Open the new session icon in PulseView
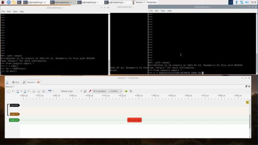The width and height of the screenshot is (258, 145). [x=7, y=82]
